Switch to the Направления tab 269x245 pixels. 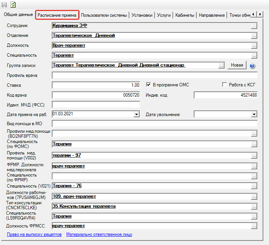click(x=212, y=15)
